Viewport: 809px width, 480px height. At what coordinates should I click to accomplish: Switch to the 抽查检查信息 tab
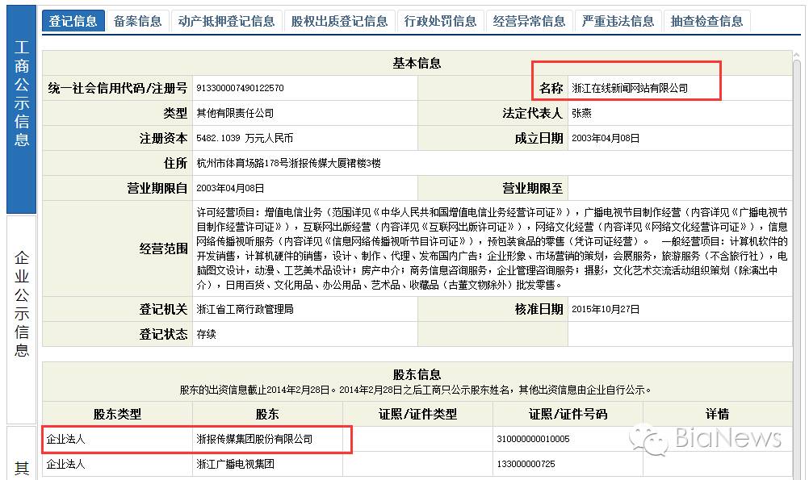pyautogui.click(x=707, y=21)
